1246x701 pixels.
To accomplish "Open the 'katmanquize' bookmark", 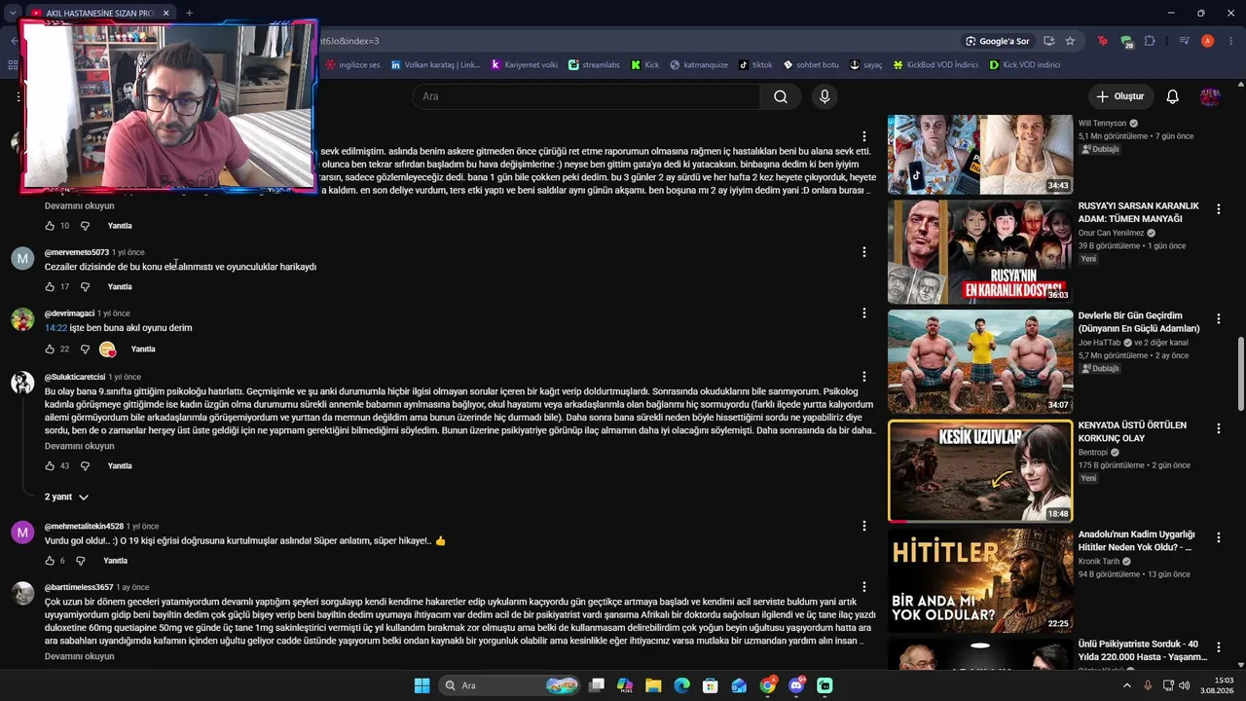I will point(699,65).
